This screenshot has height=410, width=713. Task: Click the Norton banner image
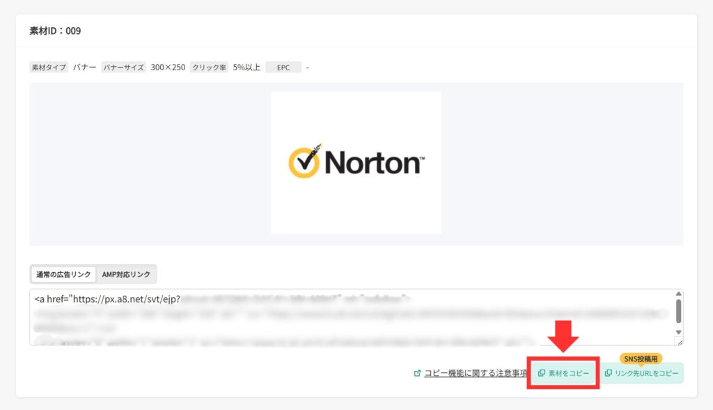pyautogui.click(x=356, y=163)
